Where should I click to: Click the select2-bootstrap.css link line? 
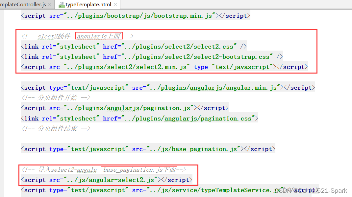[x=152, y=57]
